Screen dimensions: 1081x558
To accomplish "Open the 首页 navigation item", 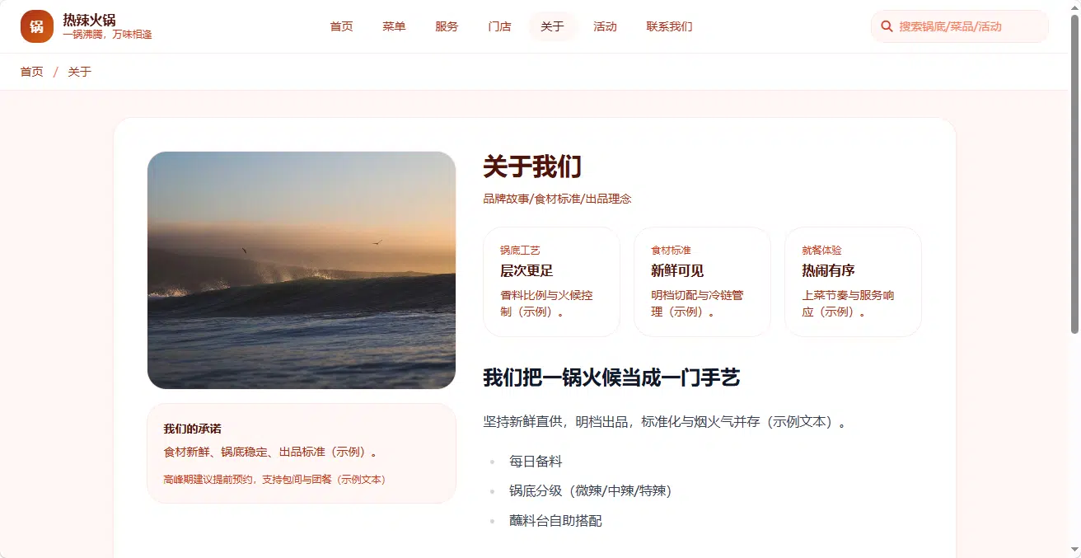I will (341, 26).
